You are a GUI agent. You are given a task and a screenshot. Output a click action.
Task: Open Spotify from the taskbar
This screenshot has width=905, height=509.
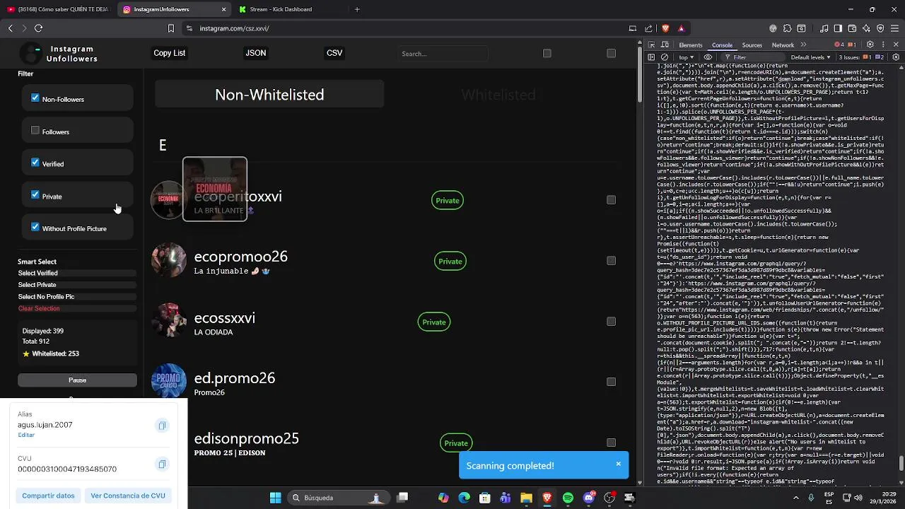pyautogui.click(x=568, y=498)
